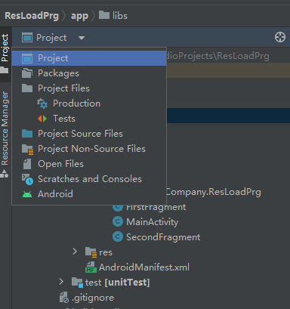The height and width of the screenshot is (309, 290).
Task: Select MainActivity class in tree
Action: click(153, 222)
